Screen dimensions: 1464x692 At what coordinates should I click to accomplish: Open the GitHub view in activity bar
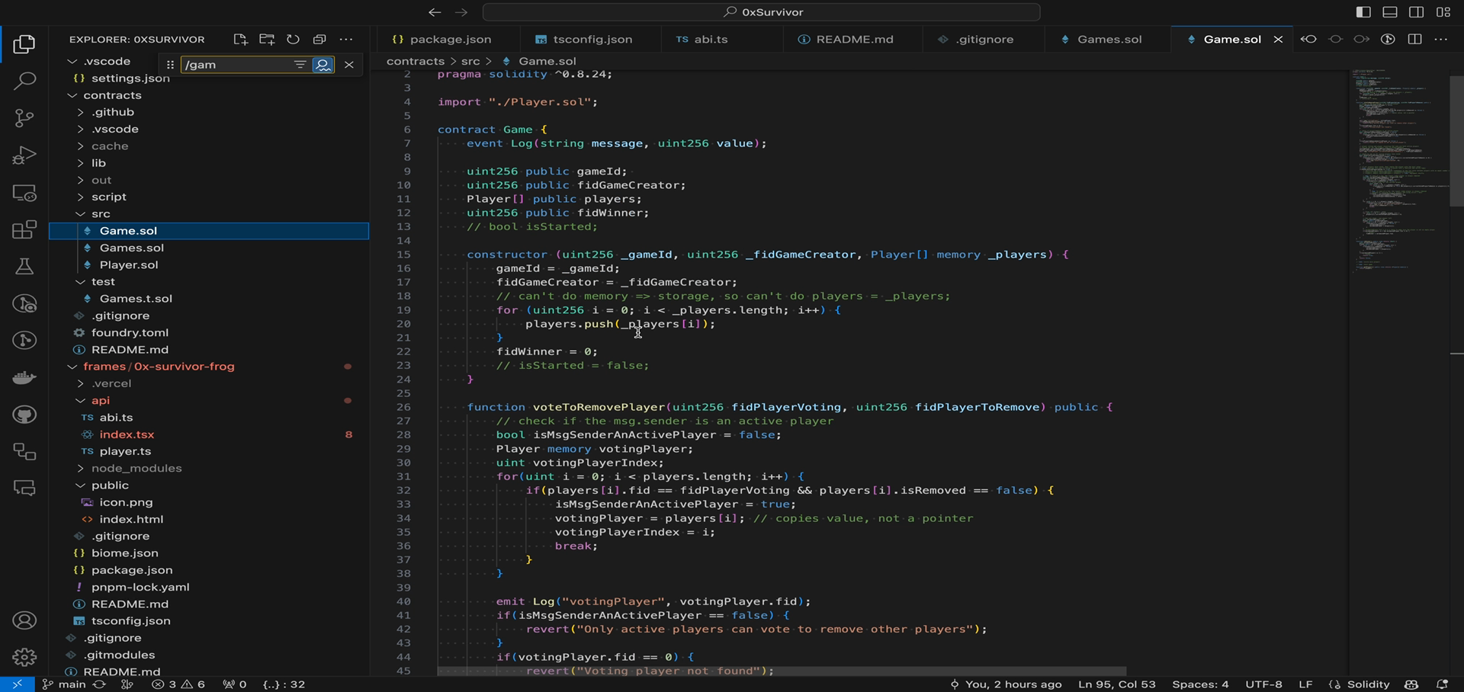(x=24, y=415)
